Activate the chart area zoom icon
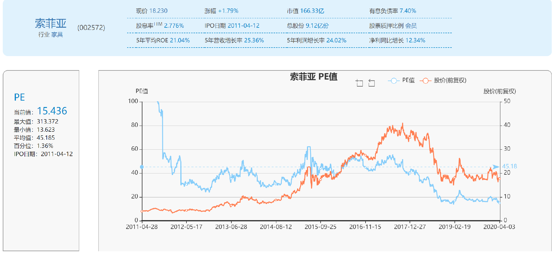 pyautogui.click(x=359, y=83)
